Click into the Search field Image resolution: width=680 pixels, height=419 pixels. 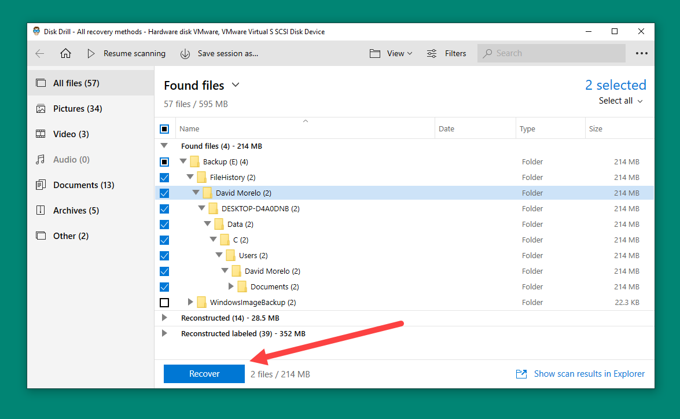[x=551, y=53]
